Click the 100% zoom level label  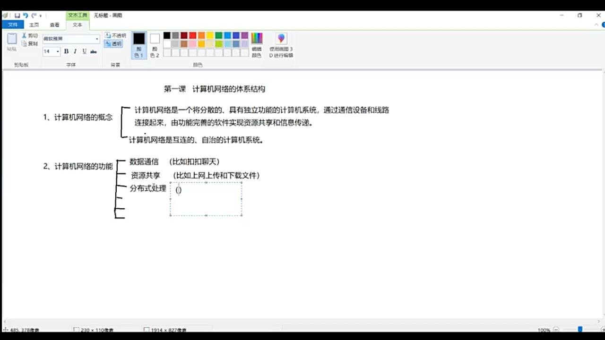(544, 330)
